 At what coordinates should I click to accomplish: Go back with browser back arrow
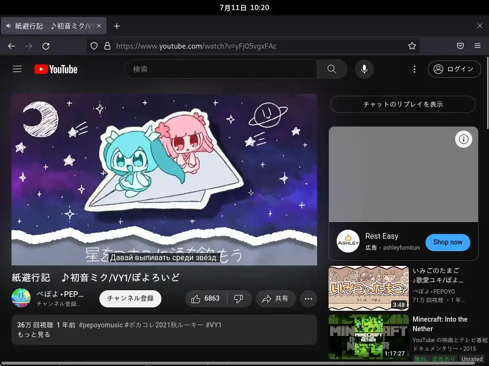tap(11, 46)
